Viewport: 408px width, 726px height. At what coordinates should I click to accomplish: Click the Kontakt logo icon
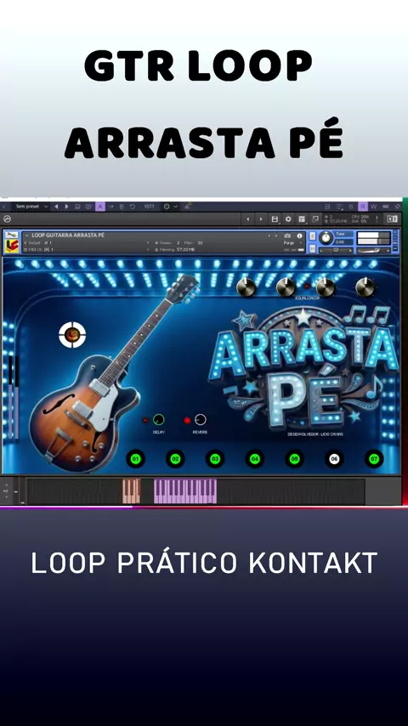pos(7,219)
